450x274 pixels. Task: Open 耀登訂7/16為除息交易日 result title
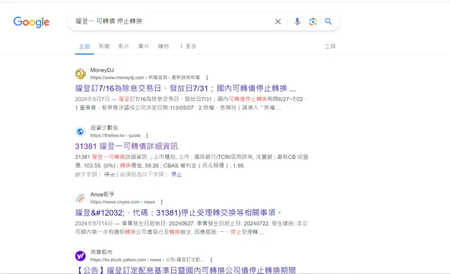point(185,89)
